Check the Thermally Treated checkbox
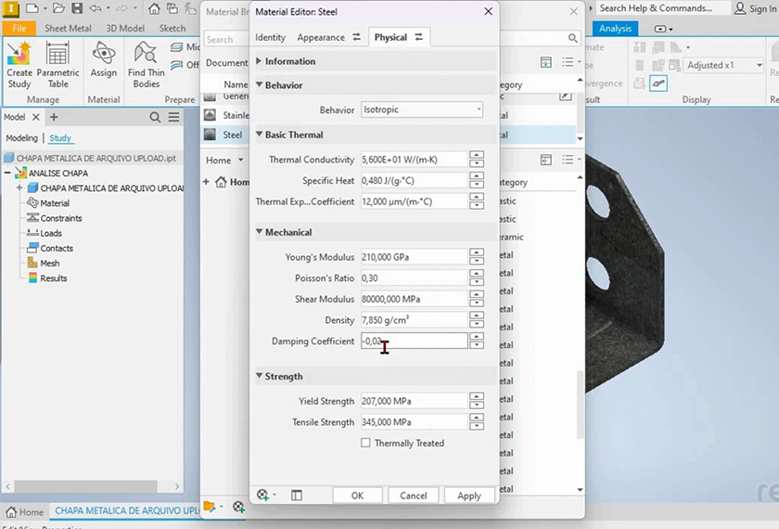Image resolution: width=779 pixels, height=529 pixels. point(366,444)
